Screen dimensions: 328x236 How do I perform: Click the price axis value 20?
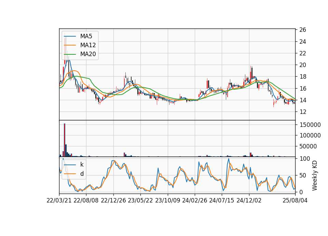[x=303, y=65]
